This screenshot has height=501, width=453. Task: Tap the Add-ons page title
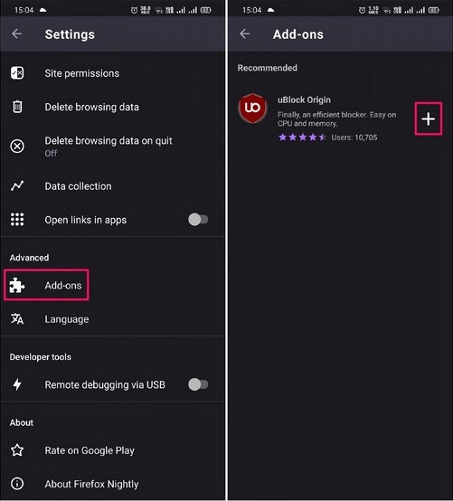click(297, 34)
